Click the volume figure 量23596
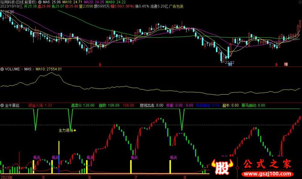The width and height of the screenshot is (302, 179). [86, 6]
